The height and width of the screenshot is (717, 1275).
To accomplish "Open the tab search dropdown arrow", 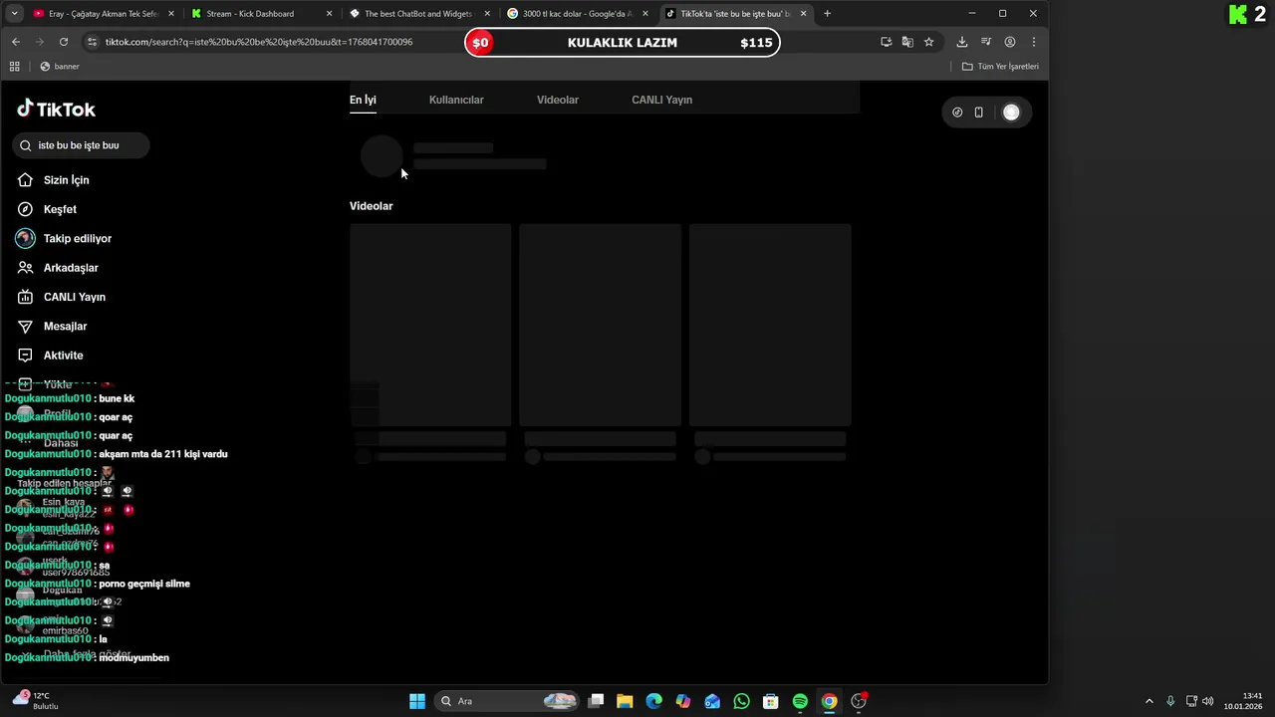I will (x=14, y=14).
